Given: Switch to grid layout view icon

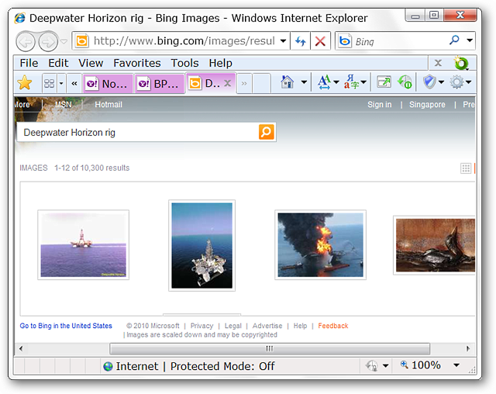Looking at the screenshot, I should (x=466, y=168).
